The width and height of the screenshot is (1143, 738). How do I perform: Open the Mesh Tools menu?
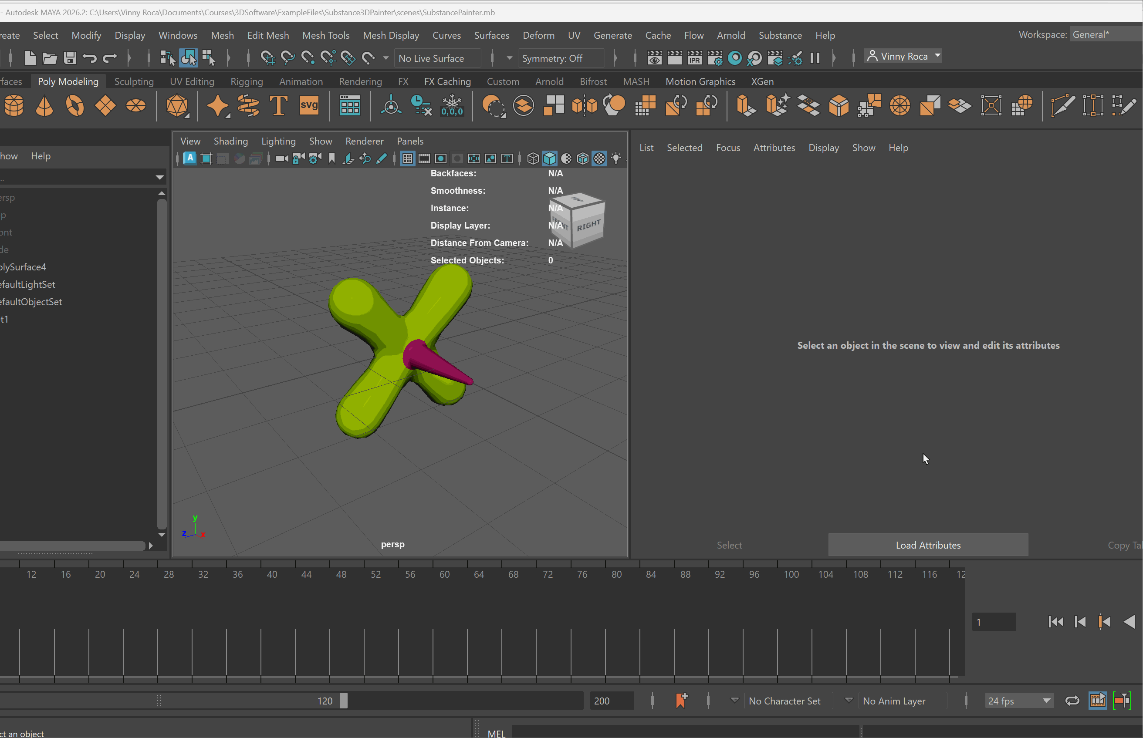325,35
